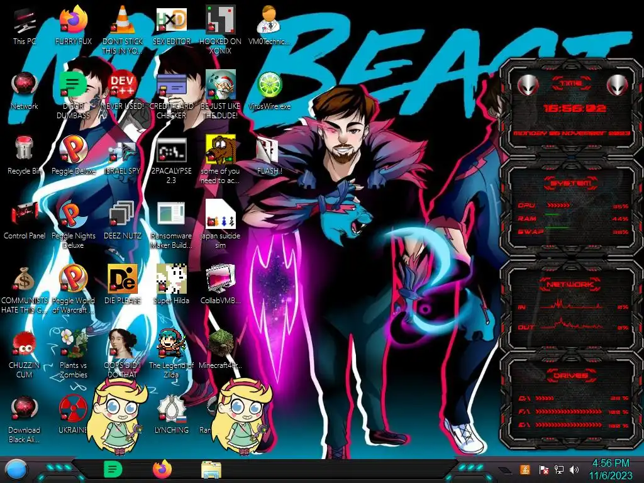The image size is (644, 483).
Task: Open the network tray icon
Action: [558, 469]
